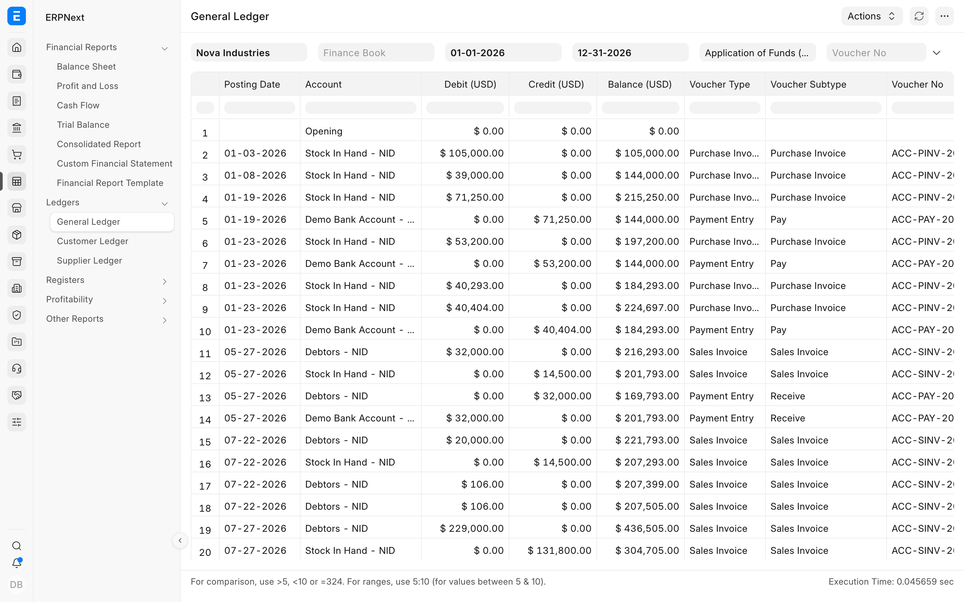Viewport: 964px width, 602px height.
Task: Open the cube Stock icon
Action: (17, 234)
